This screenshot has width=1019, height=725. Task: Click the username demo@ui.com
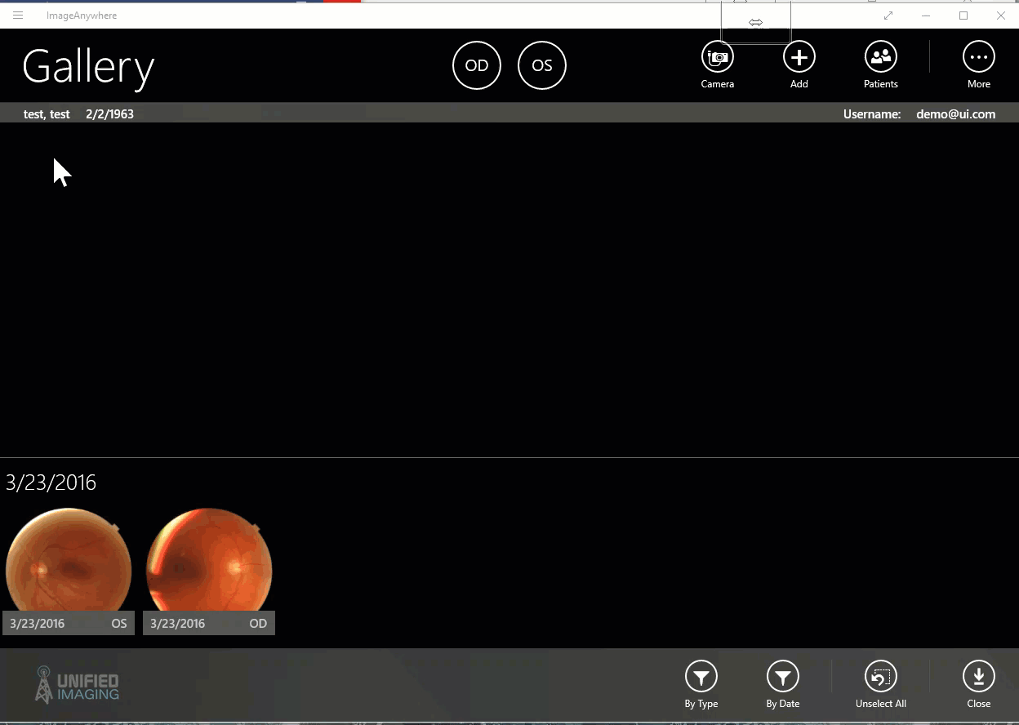(x=955, y=114)
